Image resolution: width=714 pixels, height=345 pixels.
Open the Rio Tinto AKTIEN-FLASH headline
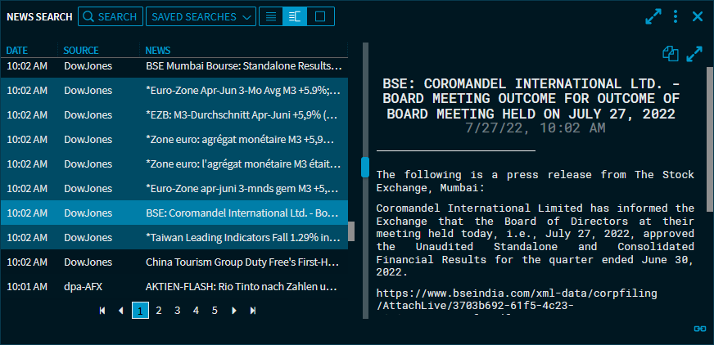[x=242, y=286]
